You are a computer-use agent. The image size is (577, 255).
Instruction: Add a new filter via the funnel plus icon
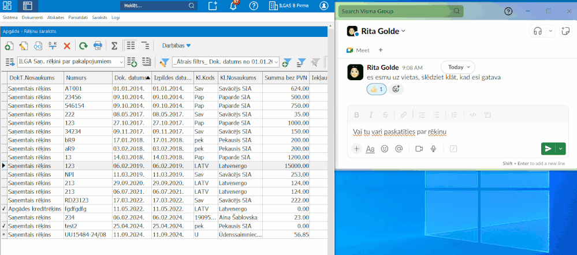click(x=286, y=62)
